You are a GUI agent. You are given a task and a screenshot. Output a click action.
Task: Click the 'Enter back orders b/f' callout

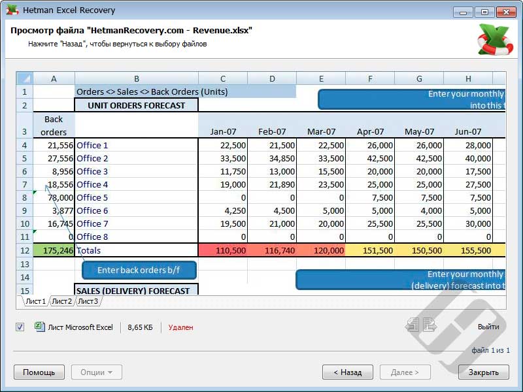(139, 270)
